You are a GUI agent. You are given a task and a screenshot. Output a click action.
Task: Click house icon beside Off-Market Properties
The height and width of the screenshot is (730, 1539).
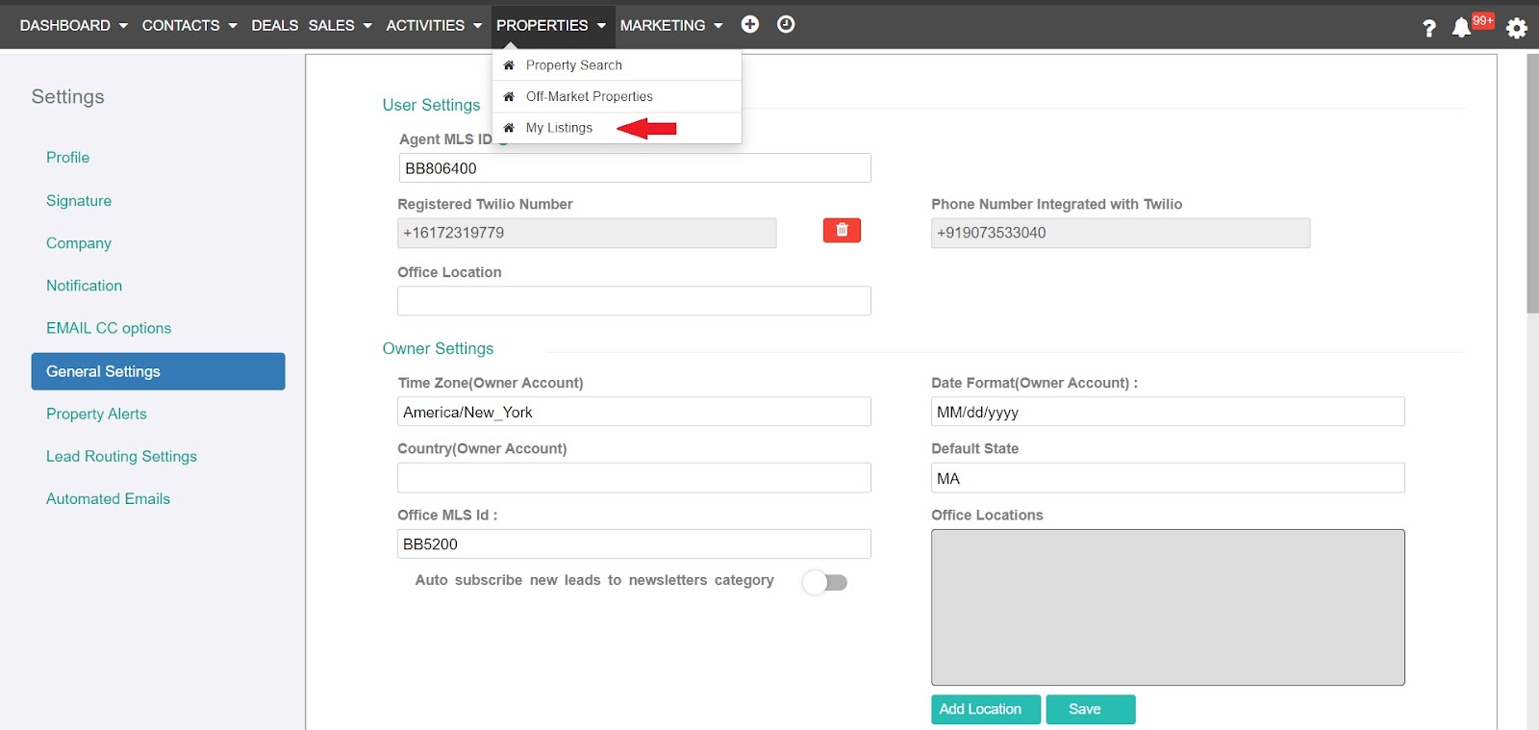click(x=509, y=97)
